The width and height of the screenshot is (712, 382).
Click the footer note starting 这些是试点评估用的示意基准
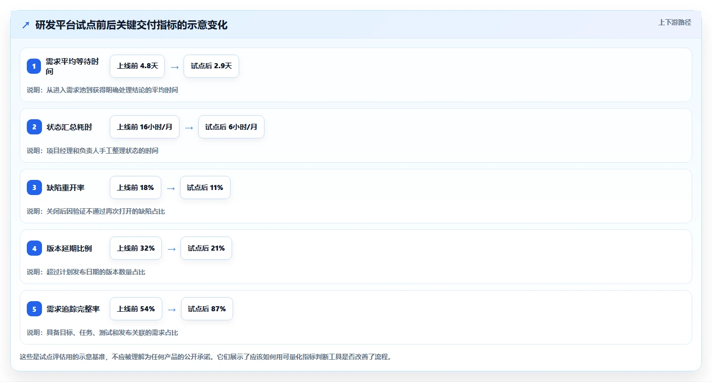click(205, 357)
